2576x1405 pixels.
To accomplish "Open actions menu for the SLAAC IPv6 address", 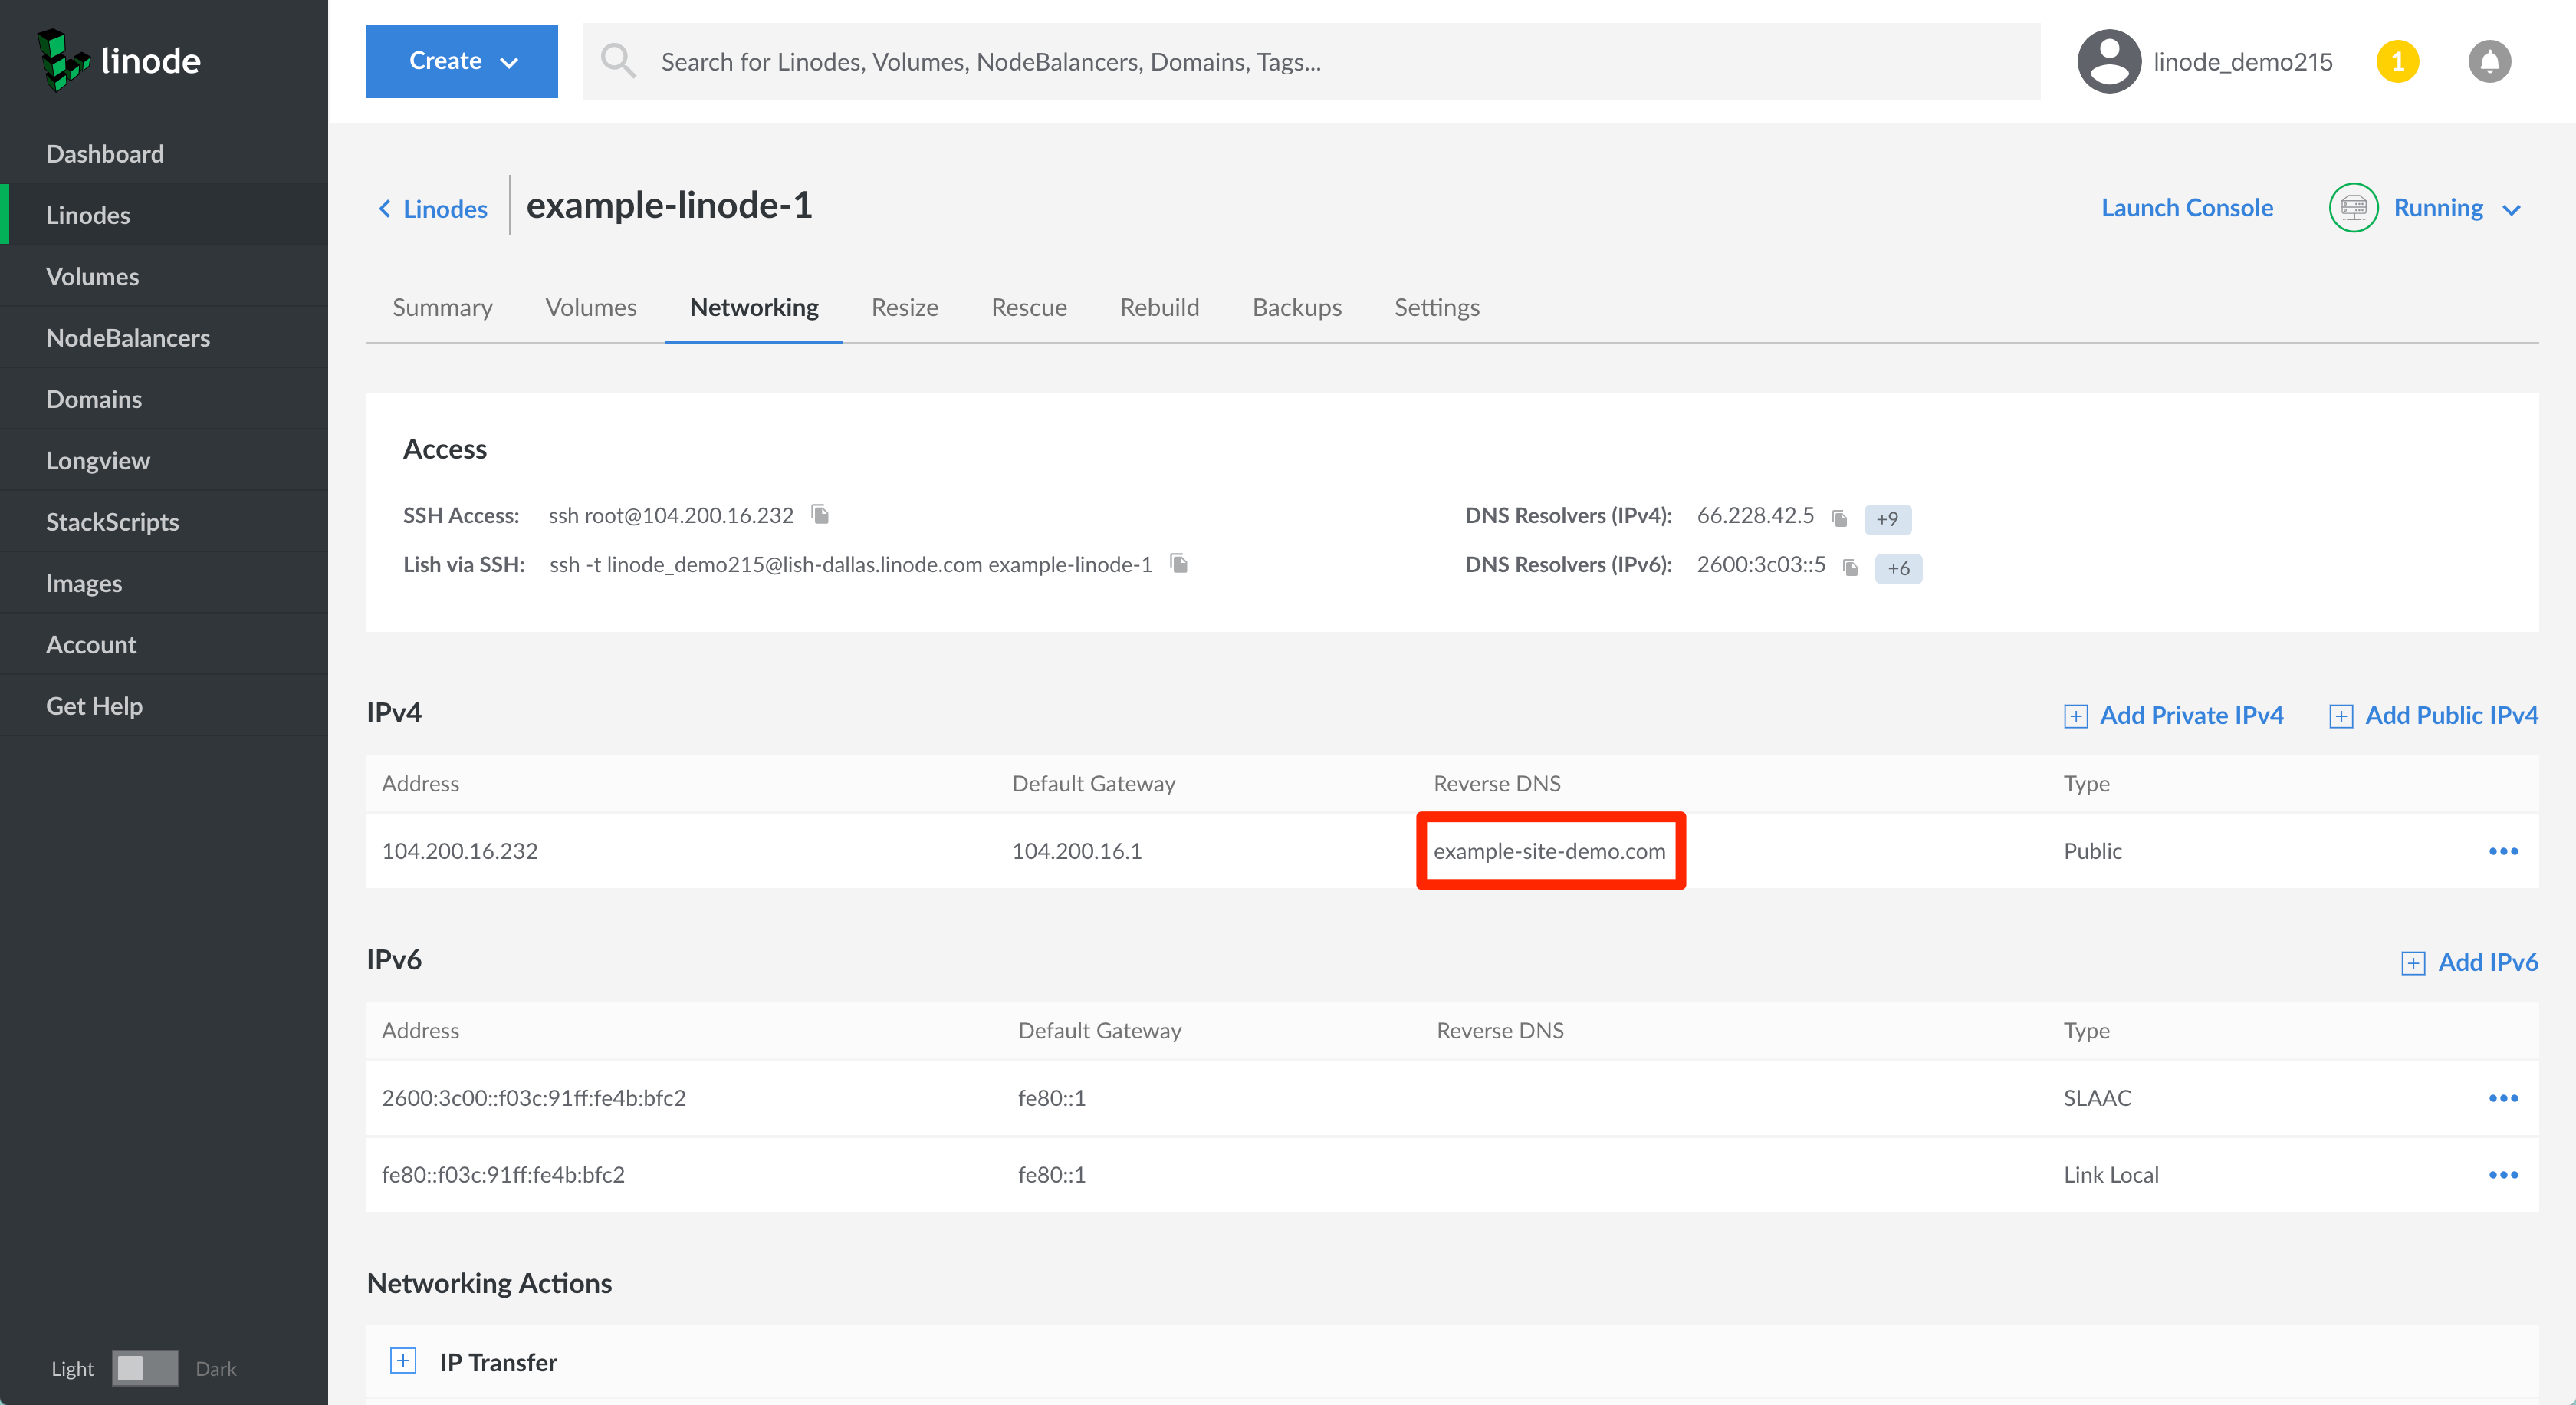I will pos(2504,1097).
